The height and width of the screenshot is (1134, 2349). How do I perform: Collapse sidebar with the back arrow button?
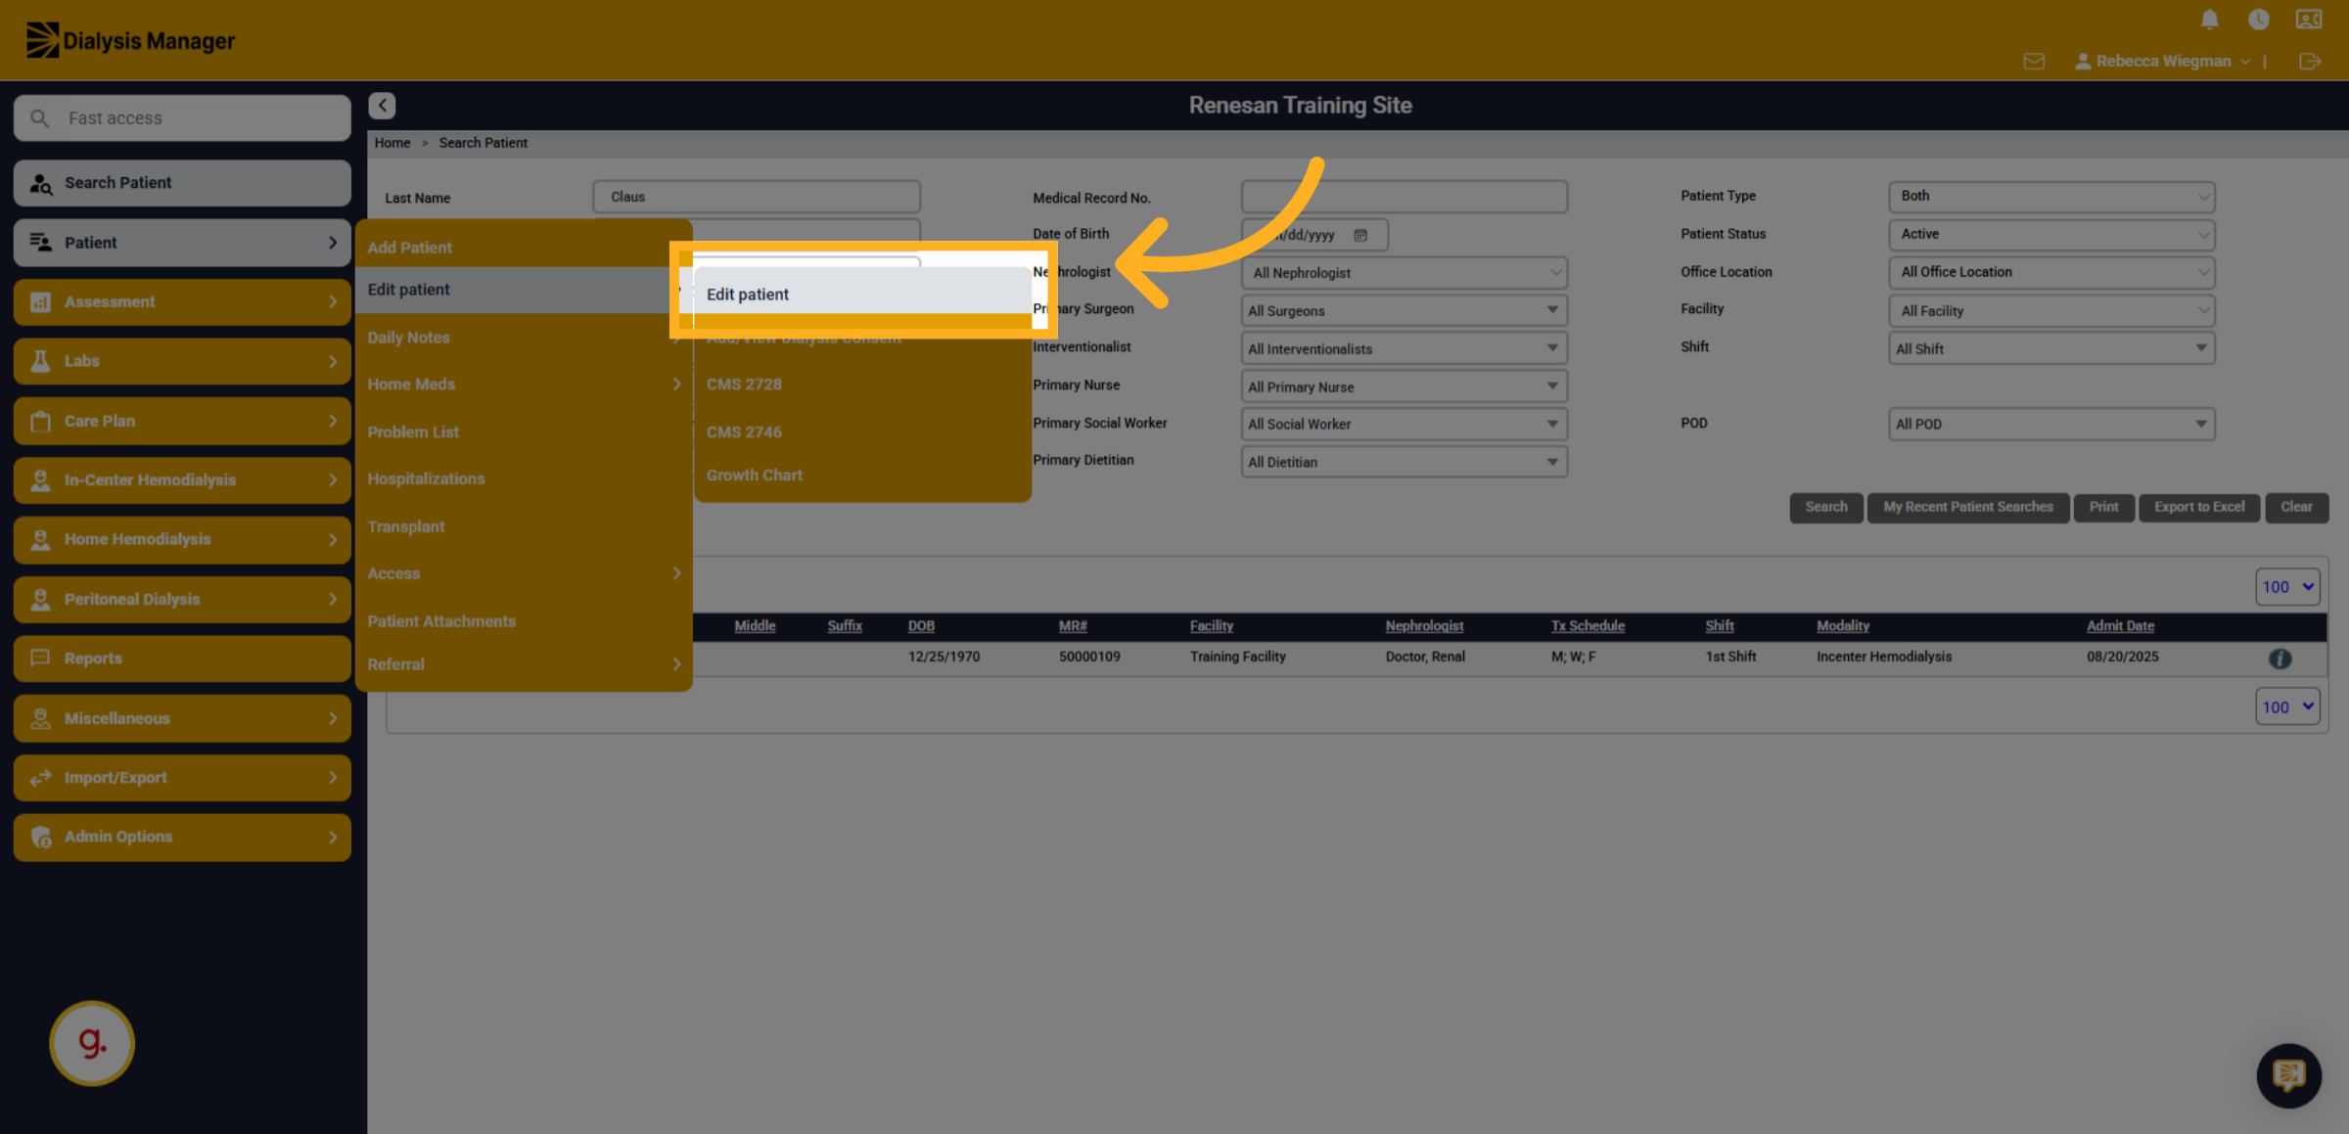382,105
